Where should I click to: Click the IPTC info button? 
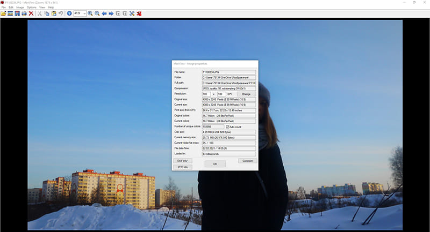(x=183, y=167)
